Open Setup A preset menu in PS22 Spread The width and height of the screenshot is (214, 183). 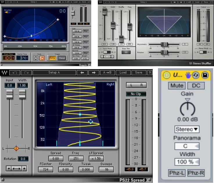(x=54, y=73)
